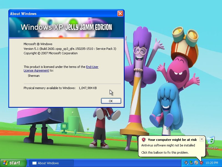Click 'Antivirus software might not be installed' text
222x167 pixels.
[168, 145]
